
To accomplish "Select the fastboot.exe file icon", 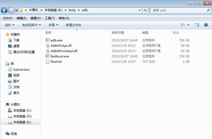I will click(48, 56).
